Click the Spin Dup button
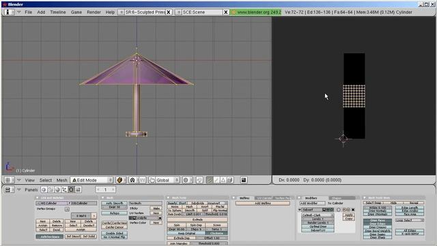The width and height of the screenshot is (437, 246). (x=196, y=225)
